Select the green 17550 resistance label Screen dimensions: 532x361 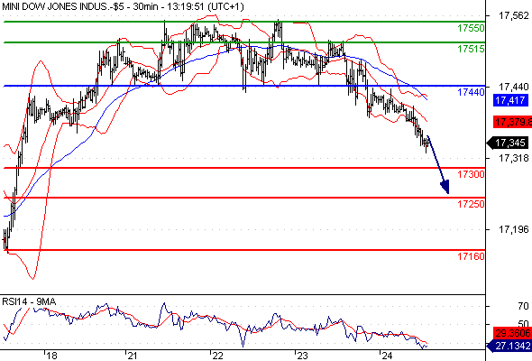point(471,28)
